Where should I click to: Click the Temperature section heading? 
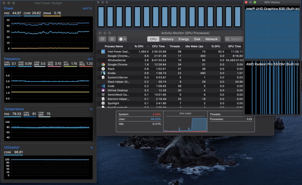coord(14,109)
